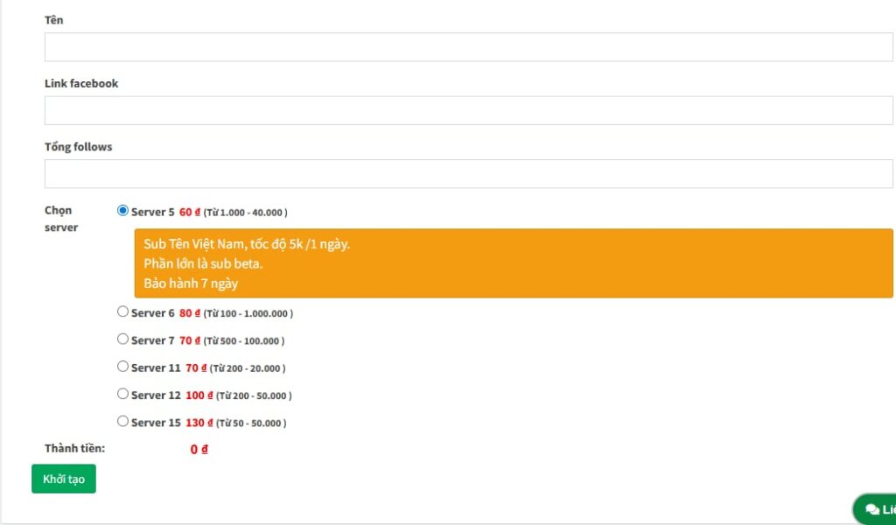Click the red 0 đ total amount
The height and width of the screenshot is (525, 896).
pos(199,450)
